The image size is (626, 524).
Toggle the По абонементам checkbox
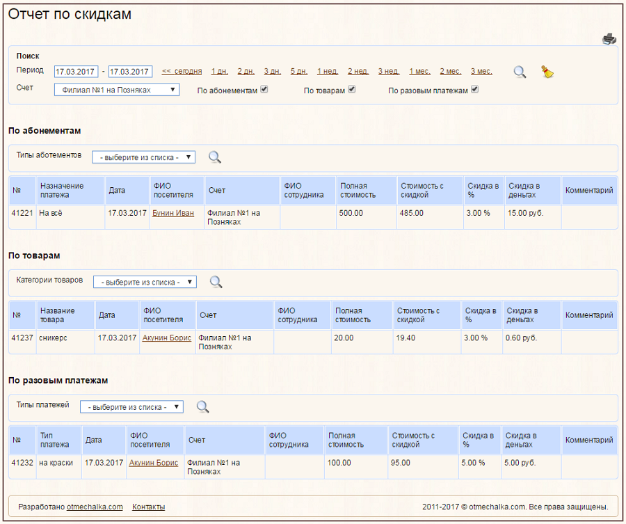point(264,90)
